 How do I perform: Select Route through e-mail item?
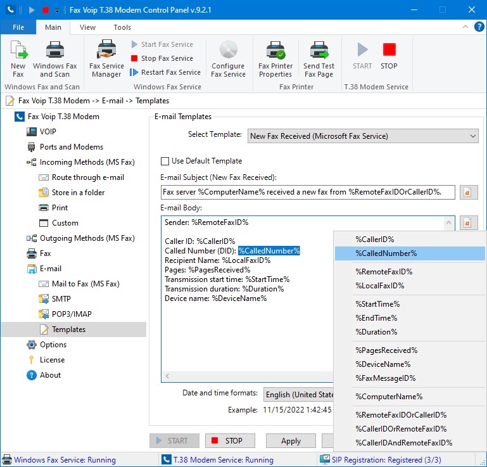pos(81,177)
